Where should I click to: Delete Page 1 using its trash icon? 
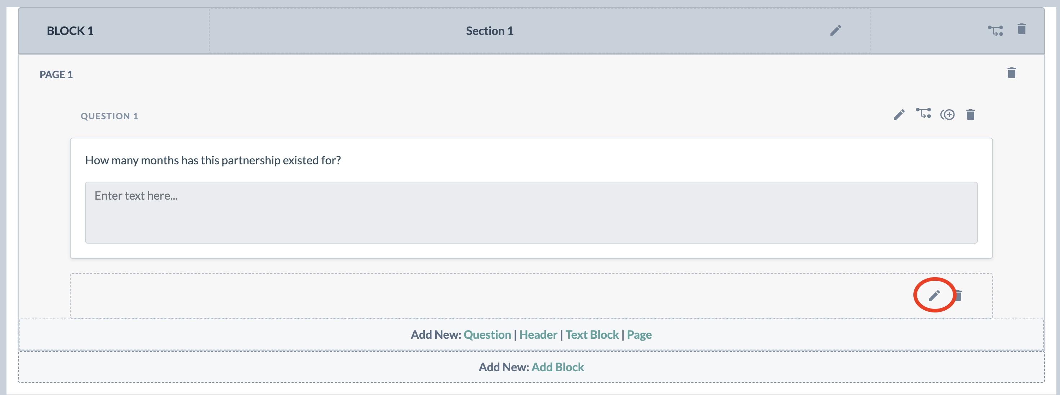coord(1011,73)
